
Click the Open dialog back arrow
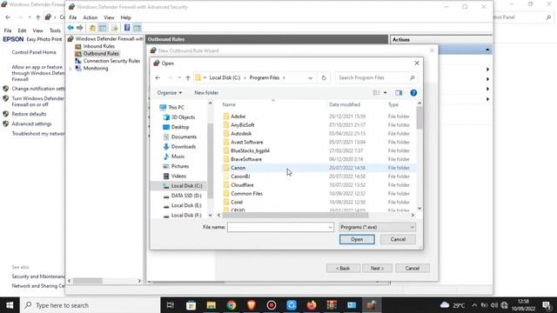(x=158, y=77)
